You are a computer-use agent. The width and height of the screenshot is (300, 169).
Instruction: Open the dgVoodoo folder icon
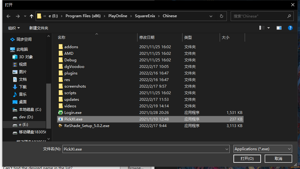[61, 67]
